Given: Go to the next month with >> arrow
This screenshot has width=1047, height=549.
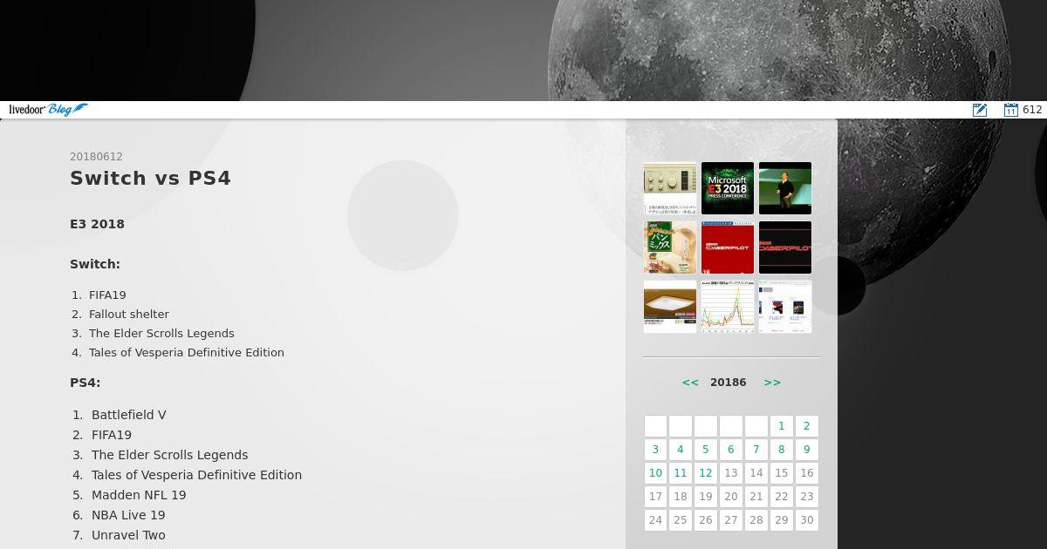Looking at the screenshot, I should (x=772, y=383).
